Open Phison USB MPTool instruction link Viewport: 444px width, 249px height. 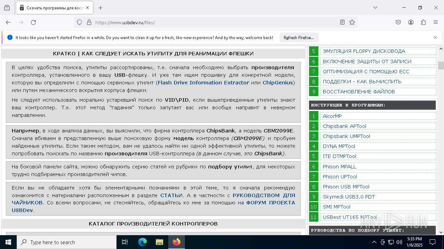coord(346,187)
